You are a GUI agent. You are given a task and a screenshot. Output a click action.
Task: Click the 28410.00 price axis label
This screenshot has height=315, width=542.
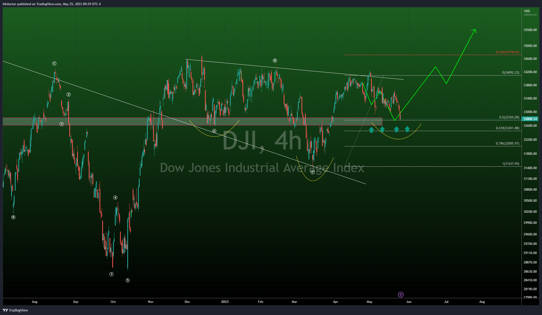tap(530, 280)
